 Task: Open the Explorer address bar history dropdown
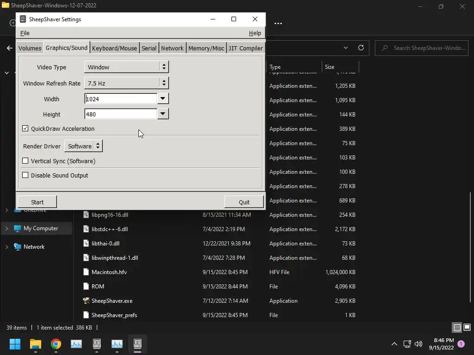(345, 48)
